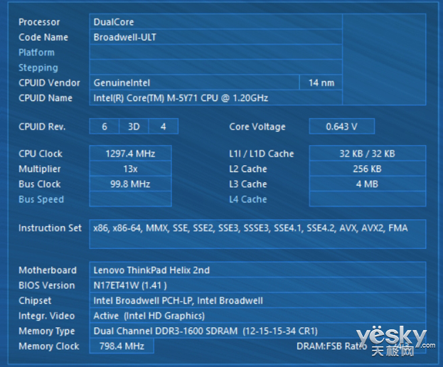Click the empty Stepping field
The height and width of the screenshot is (367, 443).
coord(216,68)
